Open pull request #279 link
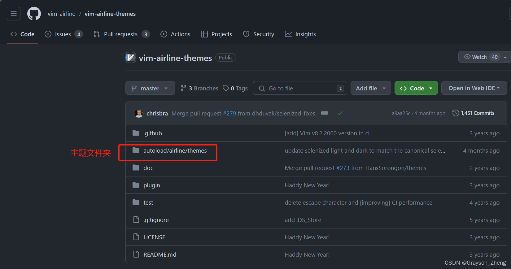The image size is (511, 269). [229, 113]
